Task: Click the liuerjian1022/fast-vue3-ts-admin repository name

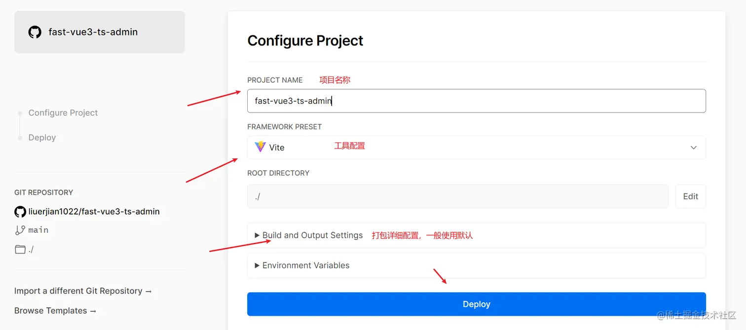Action: [x=94, y=212]
